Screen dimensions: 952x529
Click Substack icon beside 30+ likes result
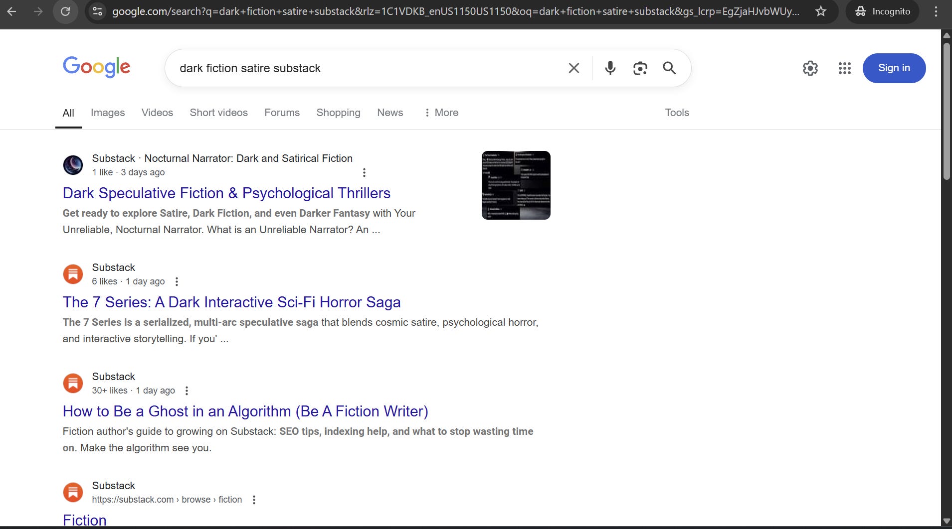click(x=73, y=383)
